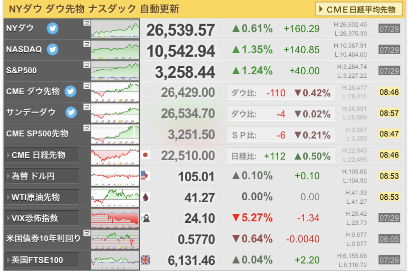This screenshot has height=271, width=410.
Task: Open chart popup icon for CME SP500先物
Action: tap(87, 128)
